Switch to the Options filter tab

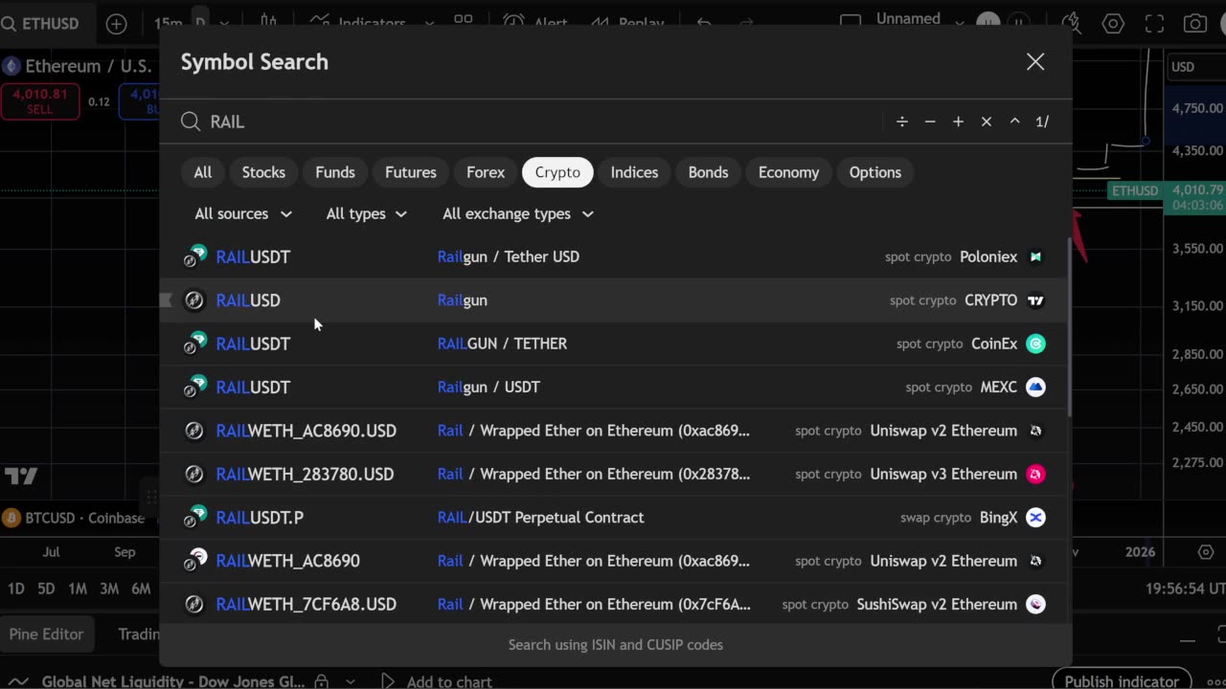pyautogui.click(x=875, y=172)
